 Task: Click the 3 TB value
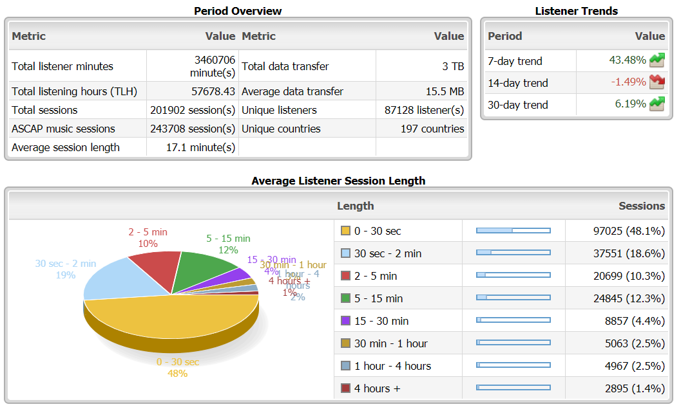tap(453, 66)
